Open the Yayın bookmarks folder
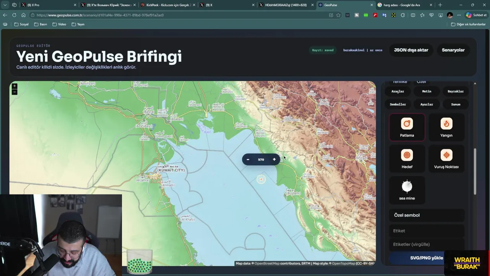This screenshot has height=276, width=490. coord(78,24)
